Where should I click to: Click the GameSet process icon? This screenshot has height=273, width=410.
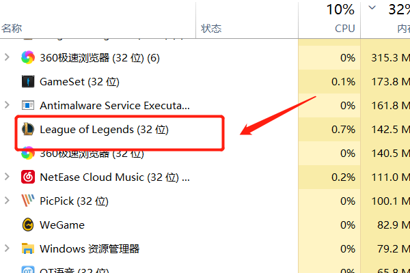[28, 81]
